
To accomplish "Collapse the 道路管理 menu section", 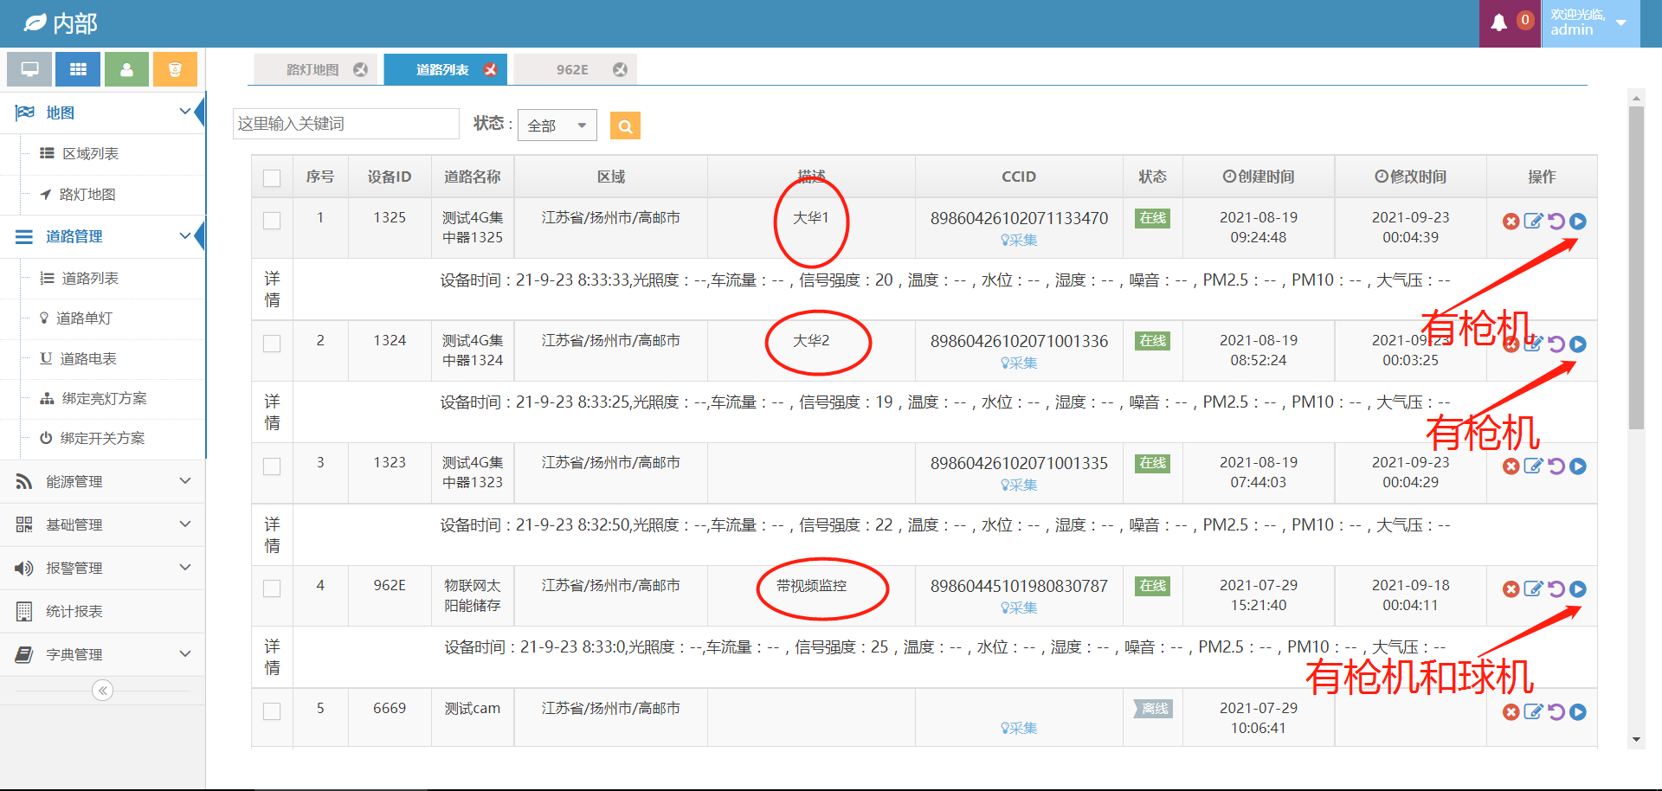I will [102, 236].
